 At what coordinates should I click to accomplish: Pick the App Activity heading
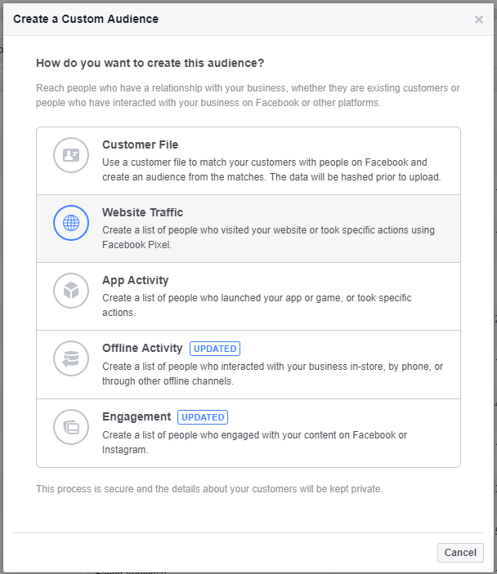pos(135,280)
